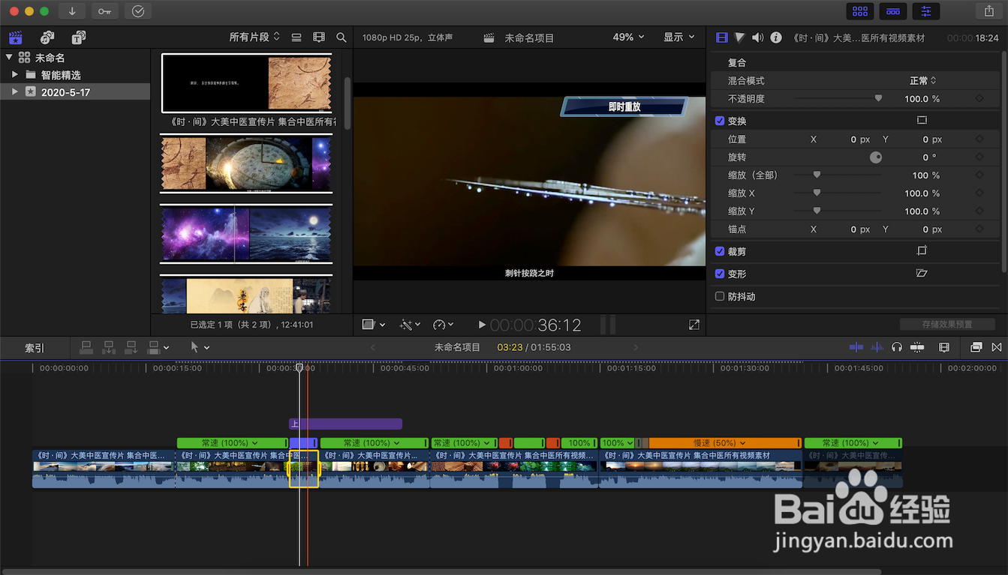Image resolution: width=1008 pixels, height=575 pixels.
Task: Disable the 变形 distort checkbox
Action: pyautogui.click(x=720, y=274)
